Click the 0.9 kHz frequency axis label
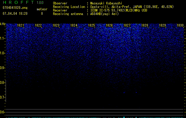 tap(3, 68)
